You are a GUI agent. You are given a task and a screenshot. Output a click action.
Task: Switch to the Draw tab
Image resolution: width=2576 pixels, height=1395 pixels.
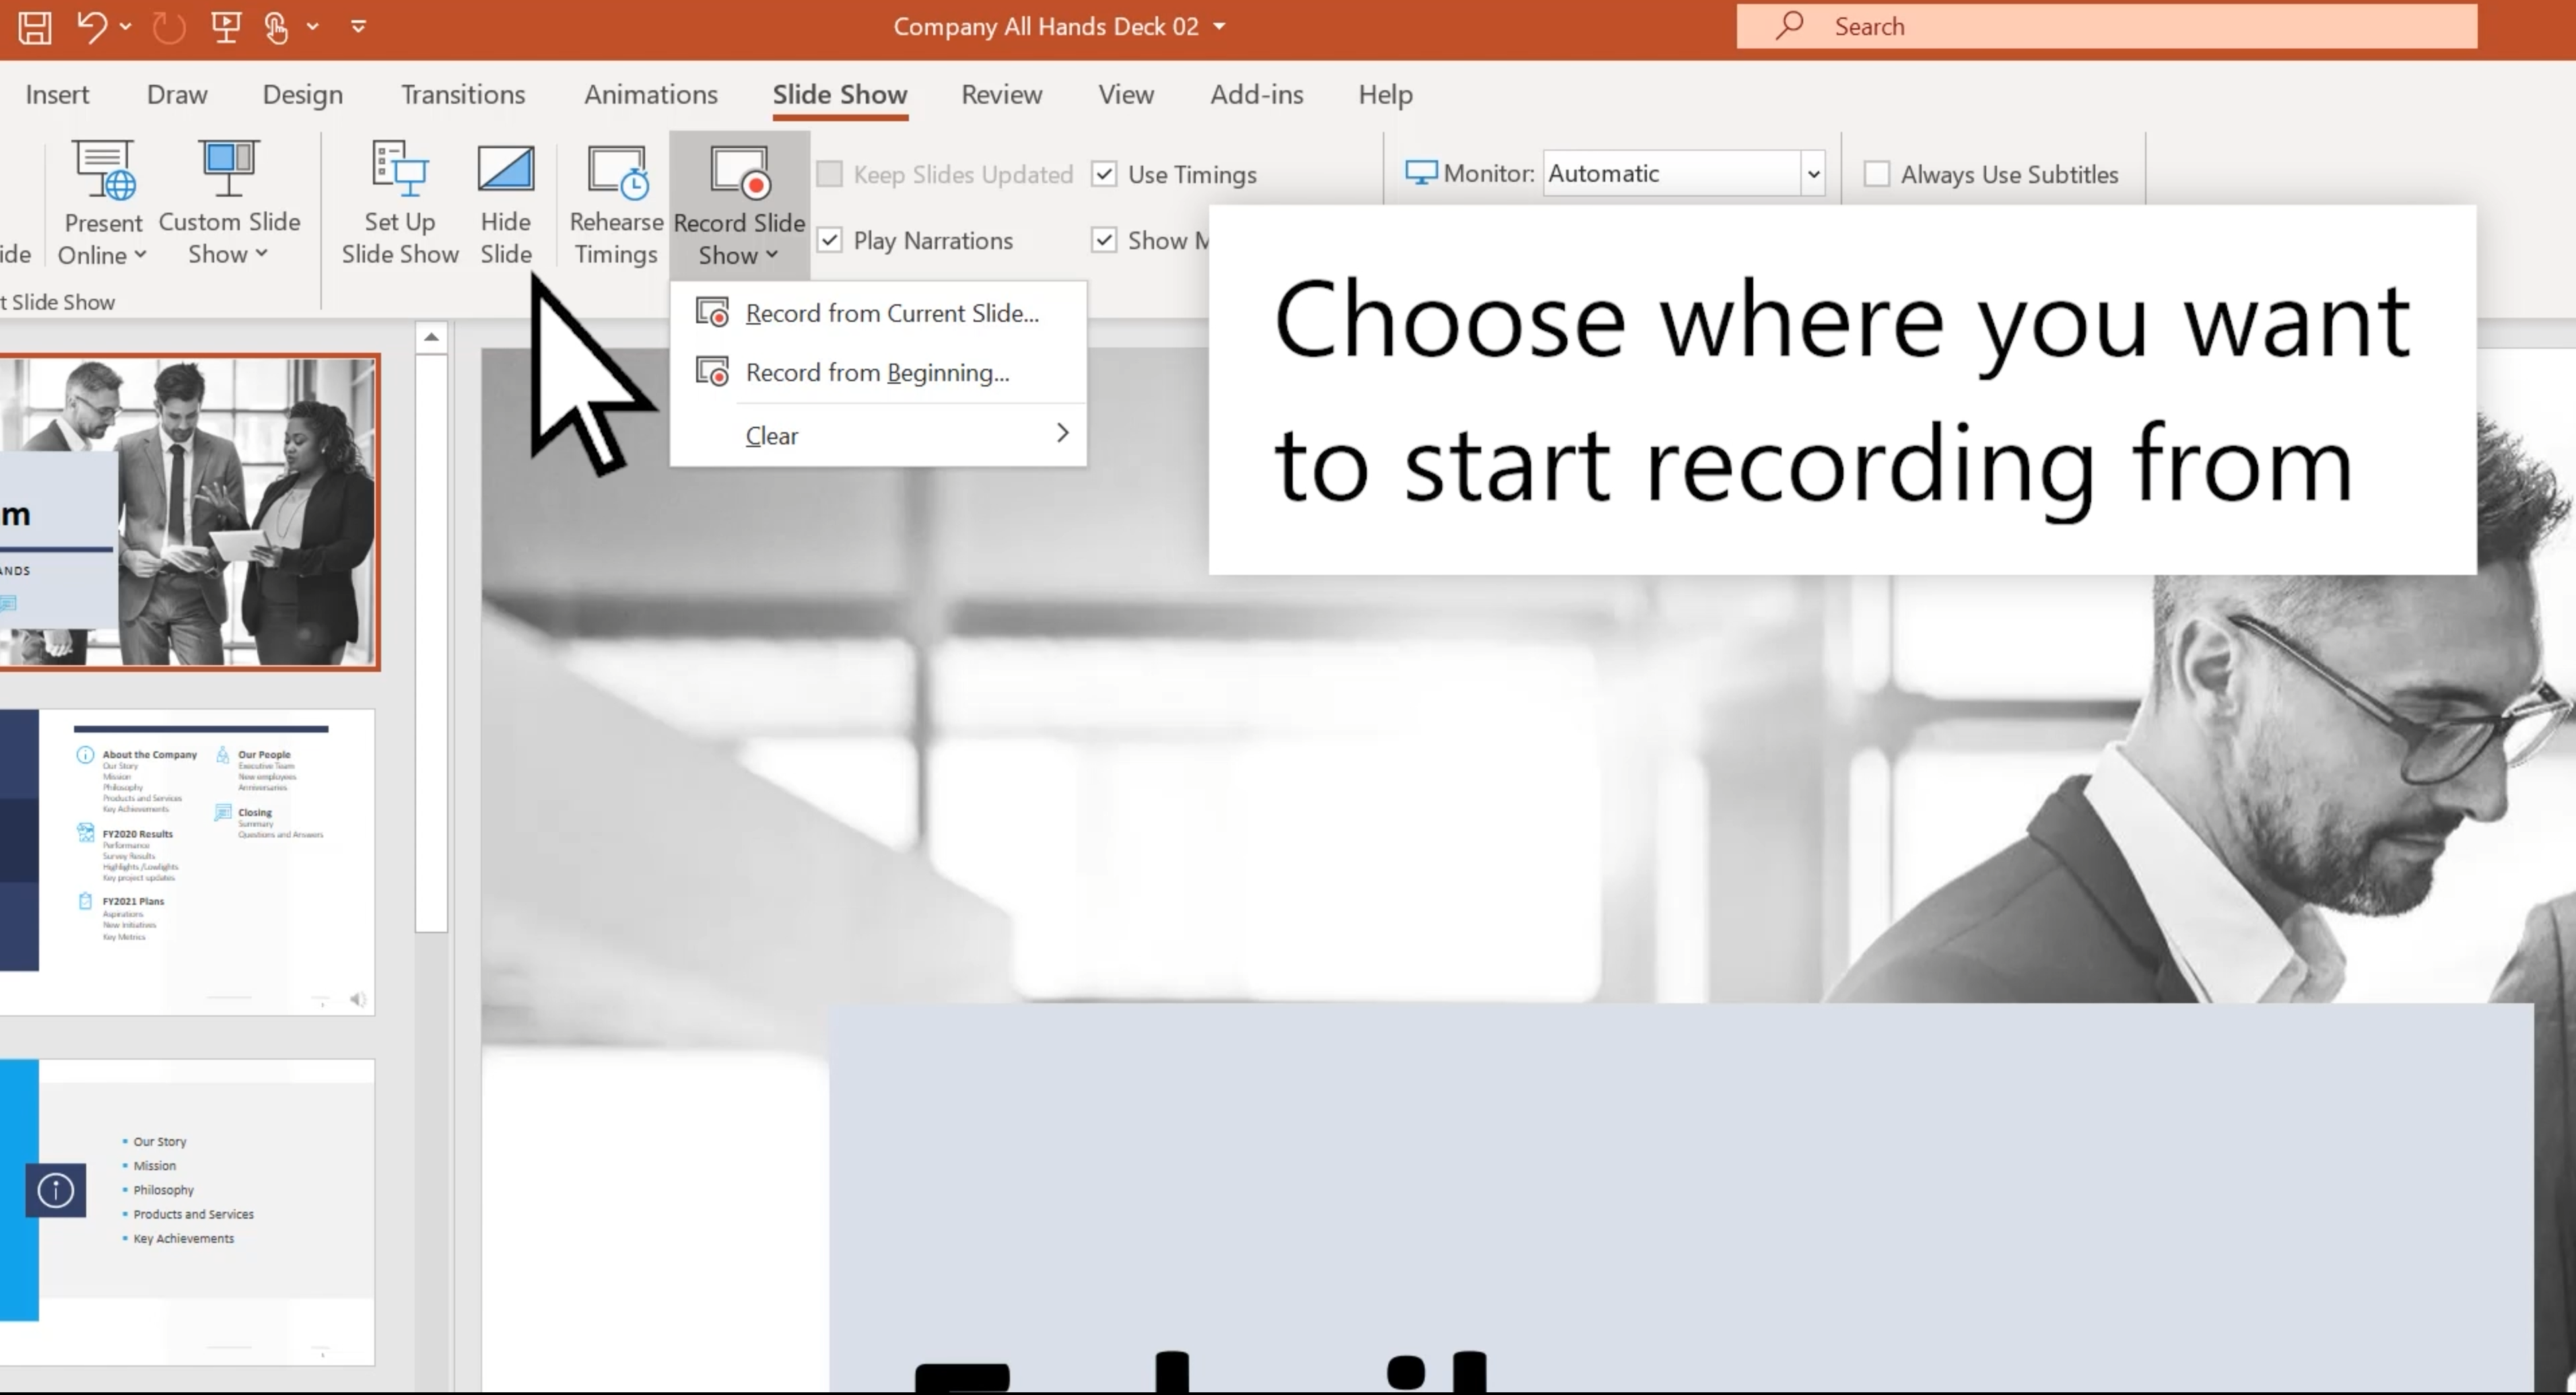[177, 94]
